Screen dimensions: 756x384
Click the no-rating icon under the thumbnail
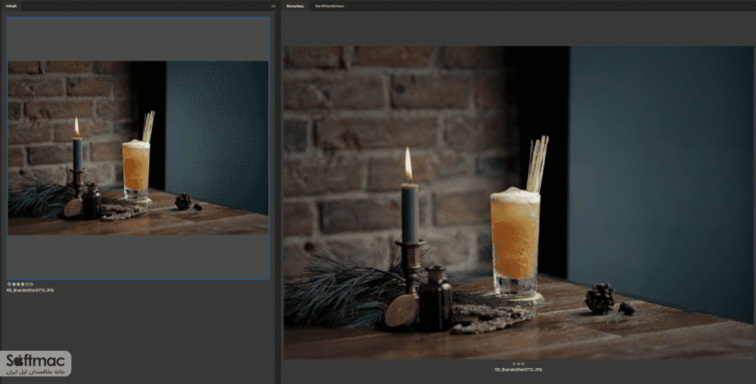pyautogui.click(x=9, y=284)
